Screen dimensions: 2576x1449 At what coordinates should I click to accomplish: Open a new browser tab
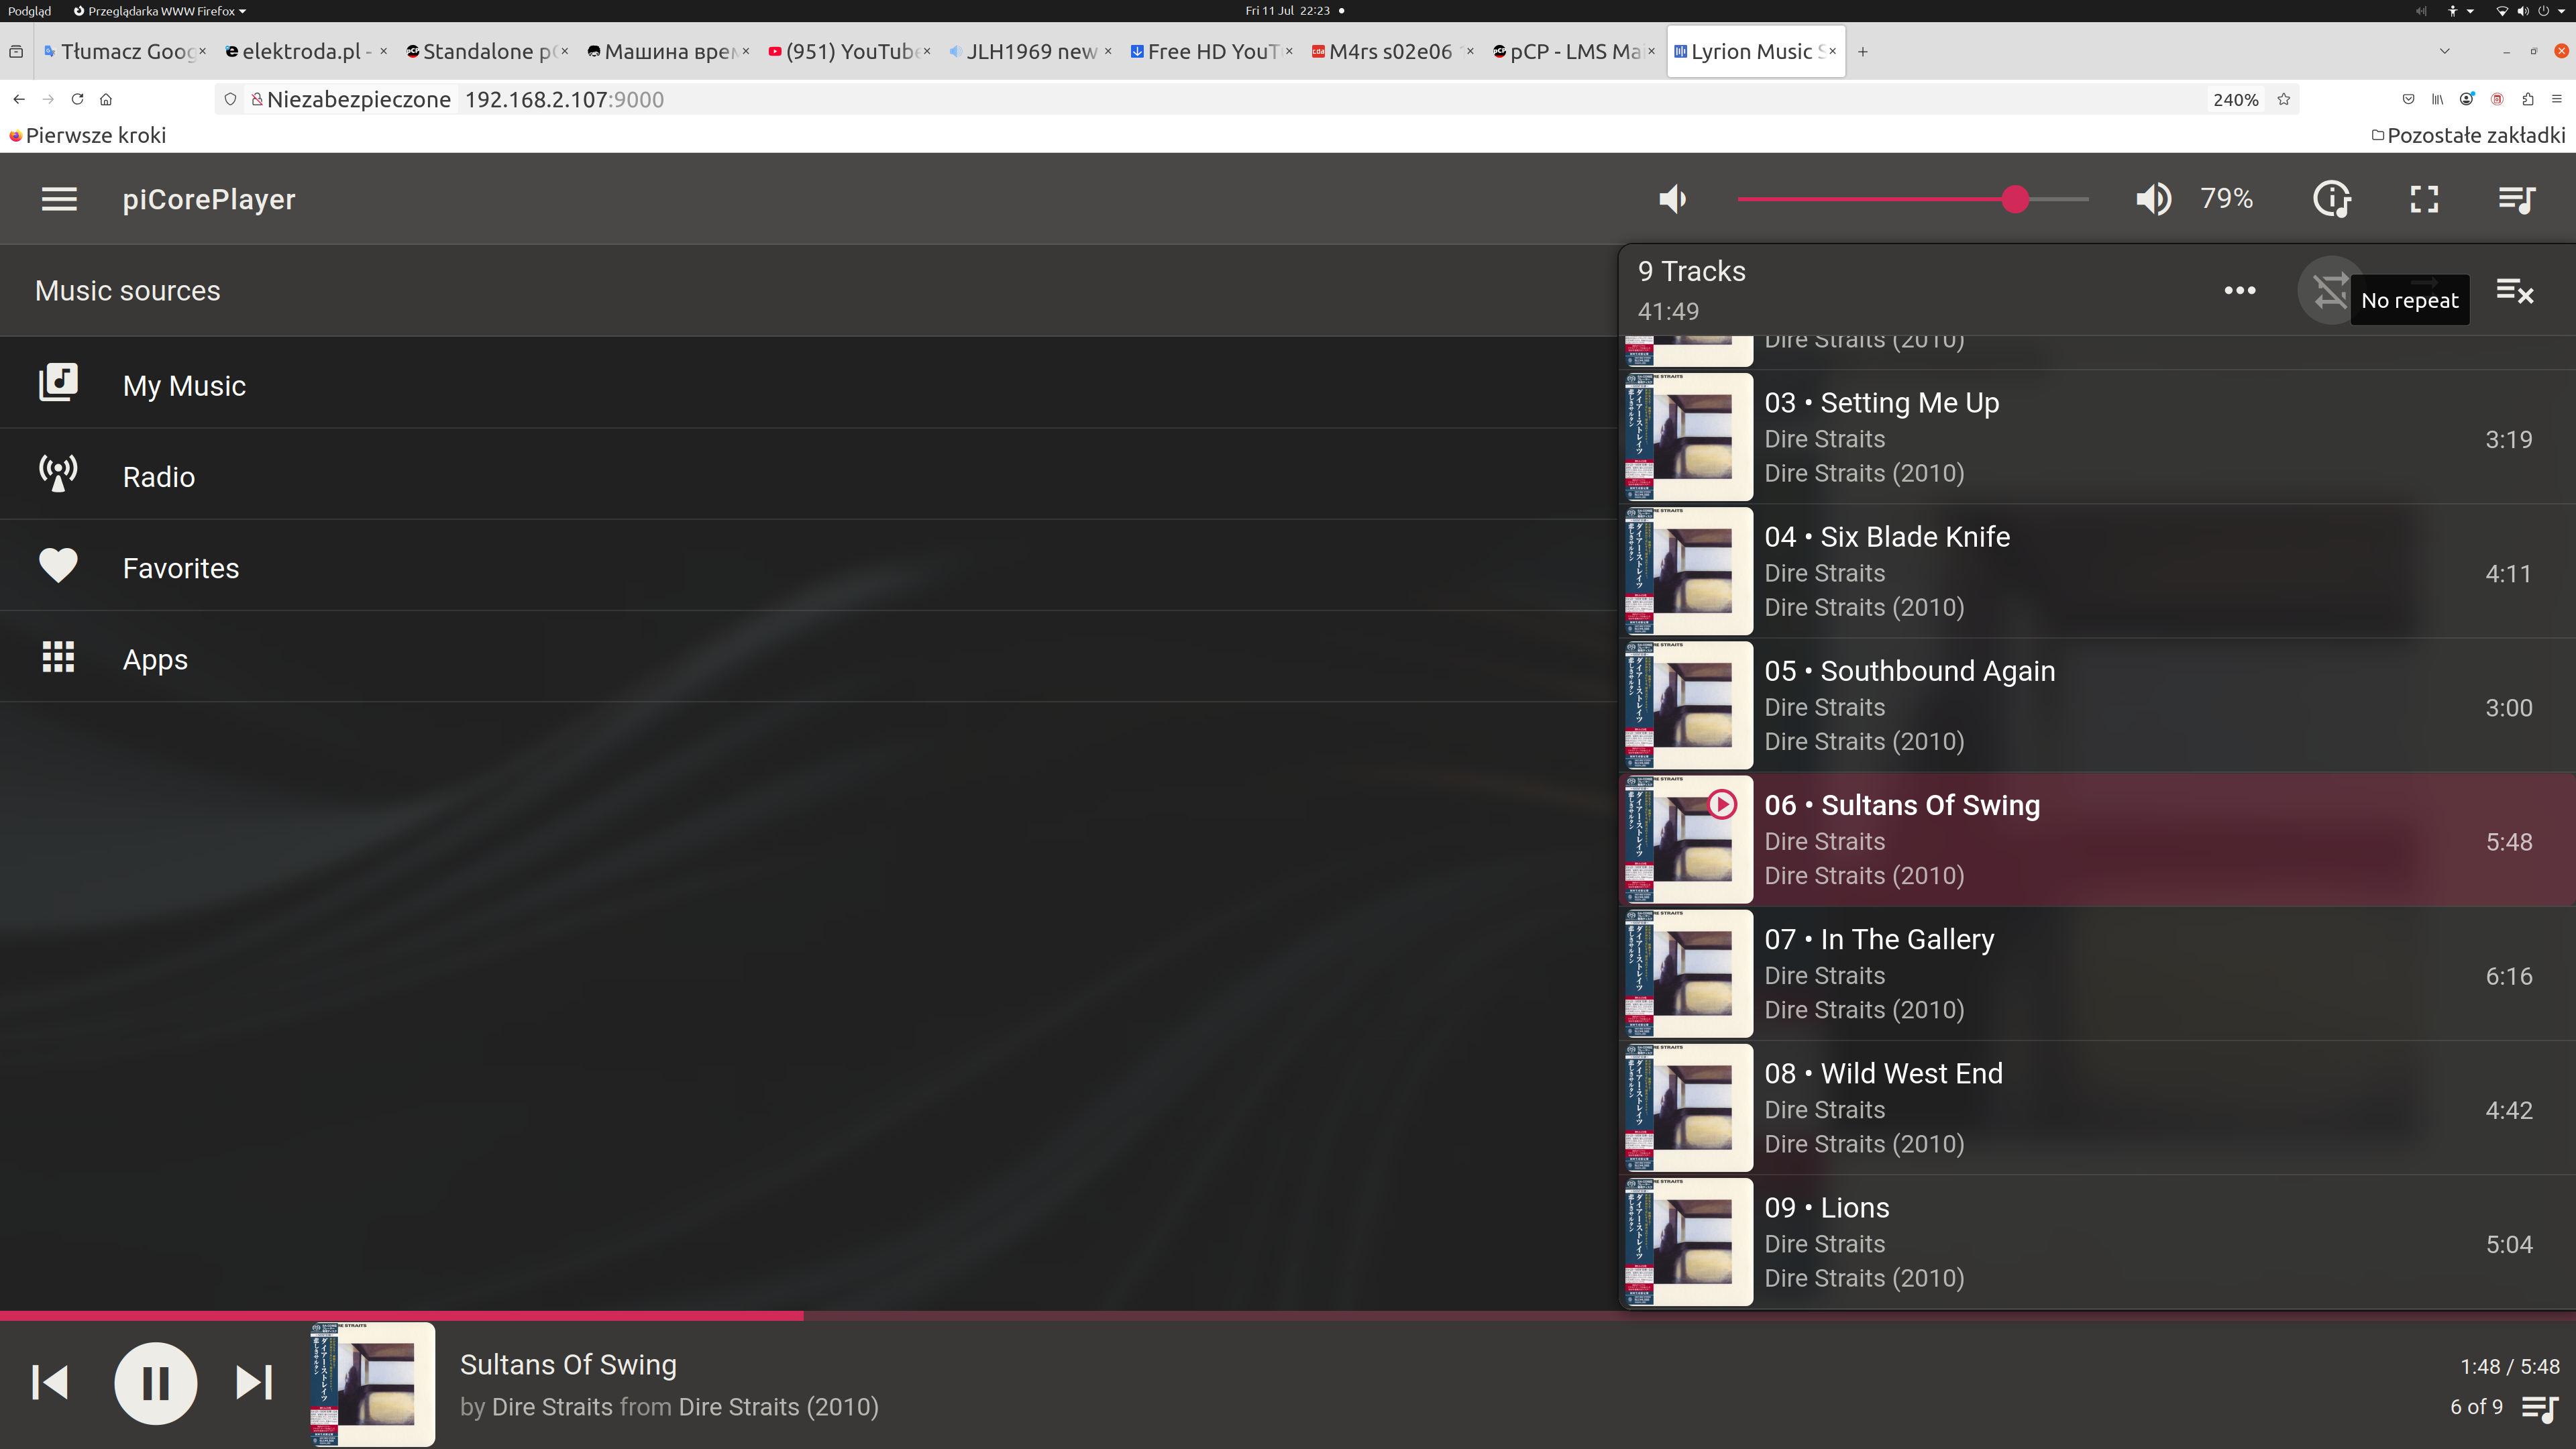point(1862,52)
